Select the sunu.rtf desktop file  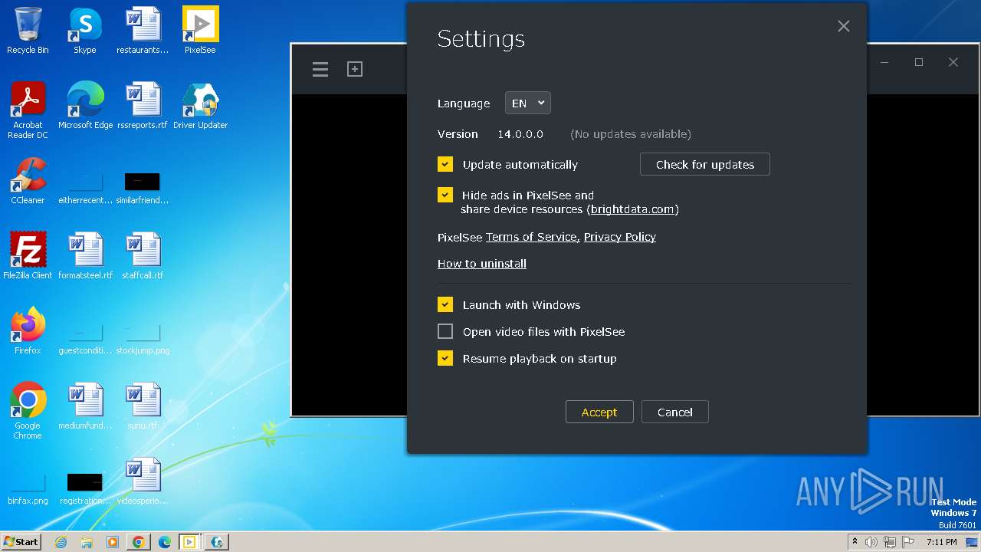(x=143, y=406)
